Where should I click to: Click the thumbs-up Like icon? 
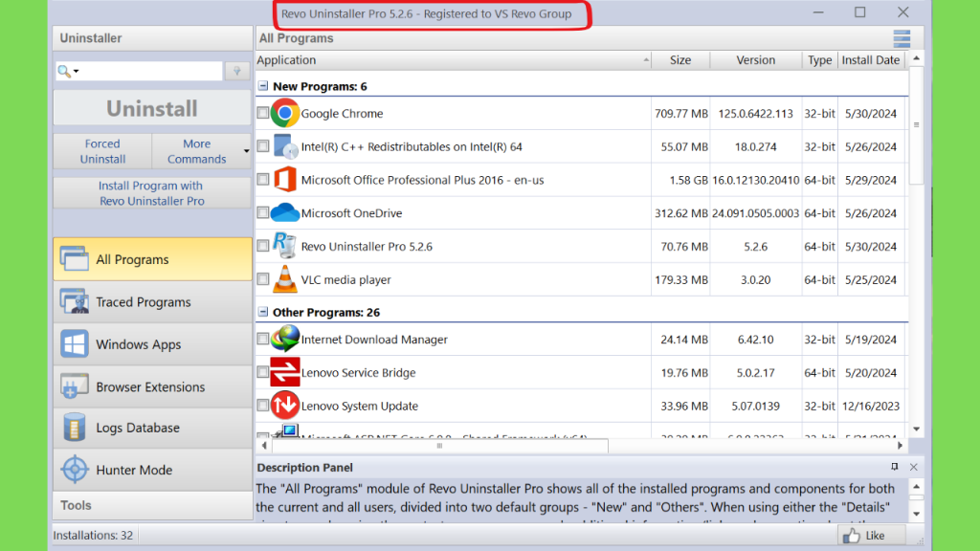pyautogui.click(x=851, y=536)
